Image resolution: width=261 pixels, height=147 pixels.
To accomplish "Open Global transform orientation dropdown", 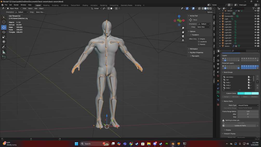I will (x=96, y=9).
